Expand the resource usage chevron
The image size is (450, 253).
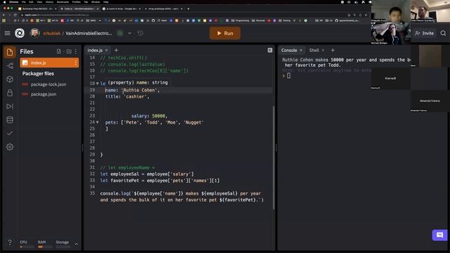click(x=77, y=244)
